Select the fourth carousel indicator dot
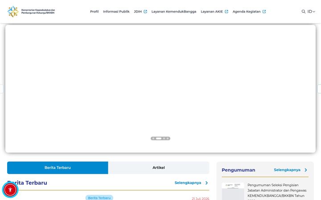This screenshot has width=321, height=200. click(168, 139)
